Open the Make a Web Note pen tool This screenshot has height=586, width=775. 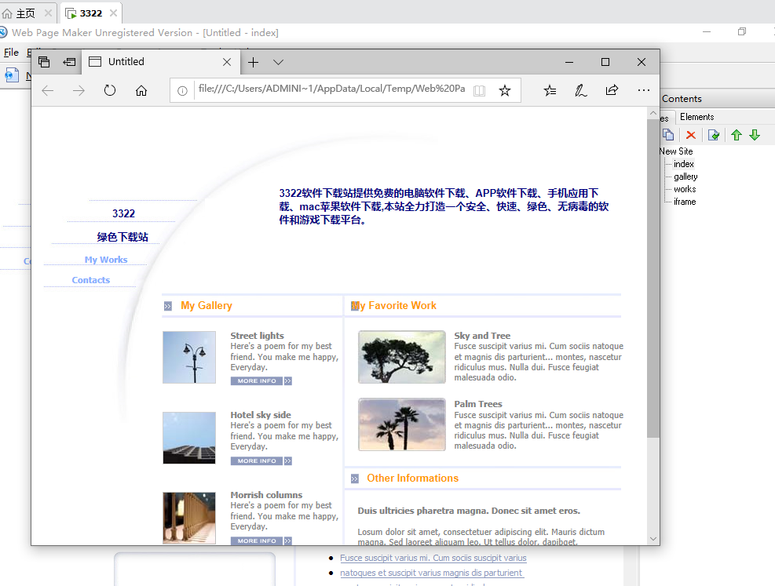click(x=580, y=90)
